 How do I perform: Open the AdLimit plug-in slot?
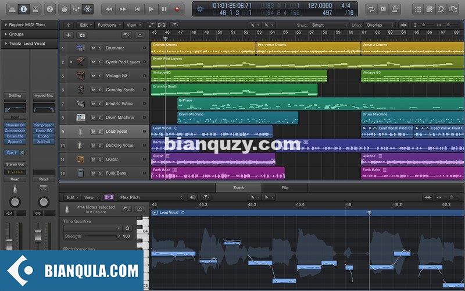point(44,141)
